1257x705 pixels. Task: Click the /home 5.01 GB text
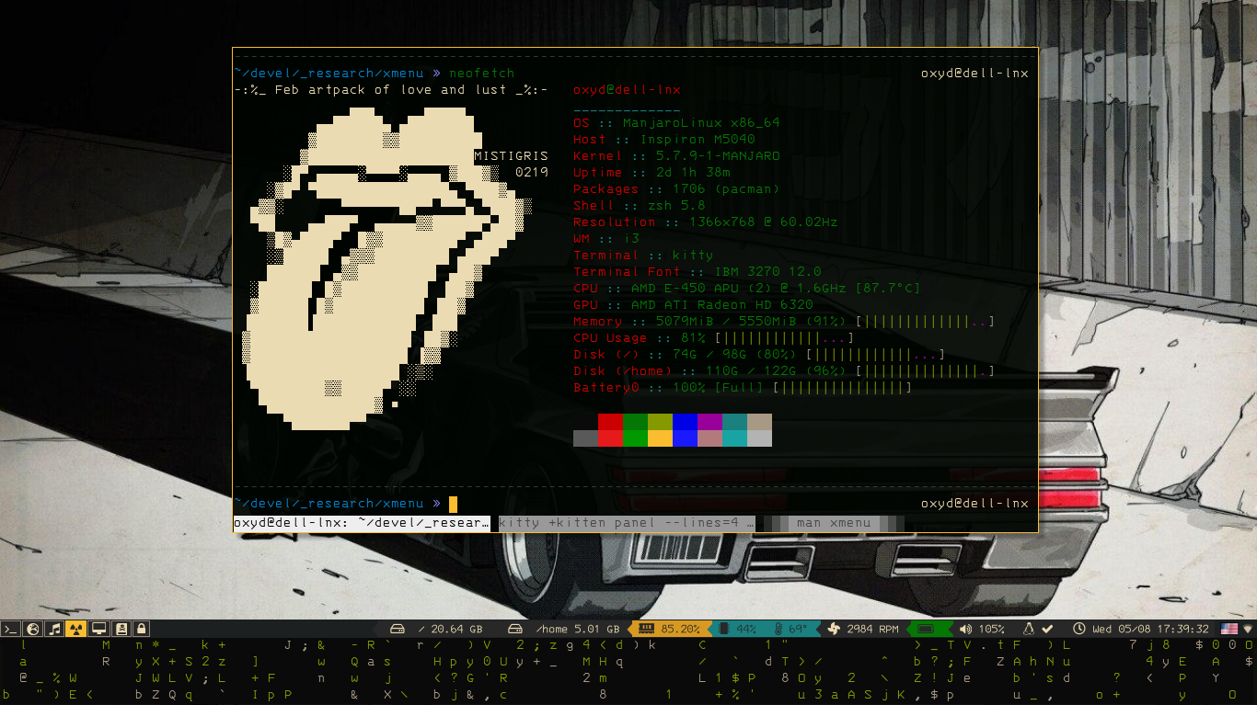pos(577,630)
